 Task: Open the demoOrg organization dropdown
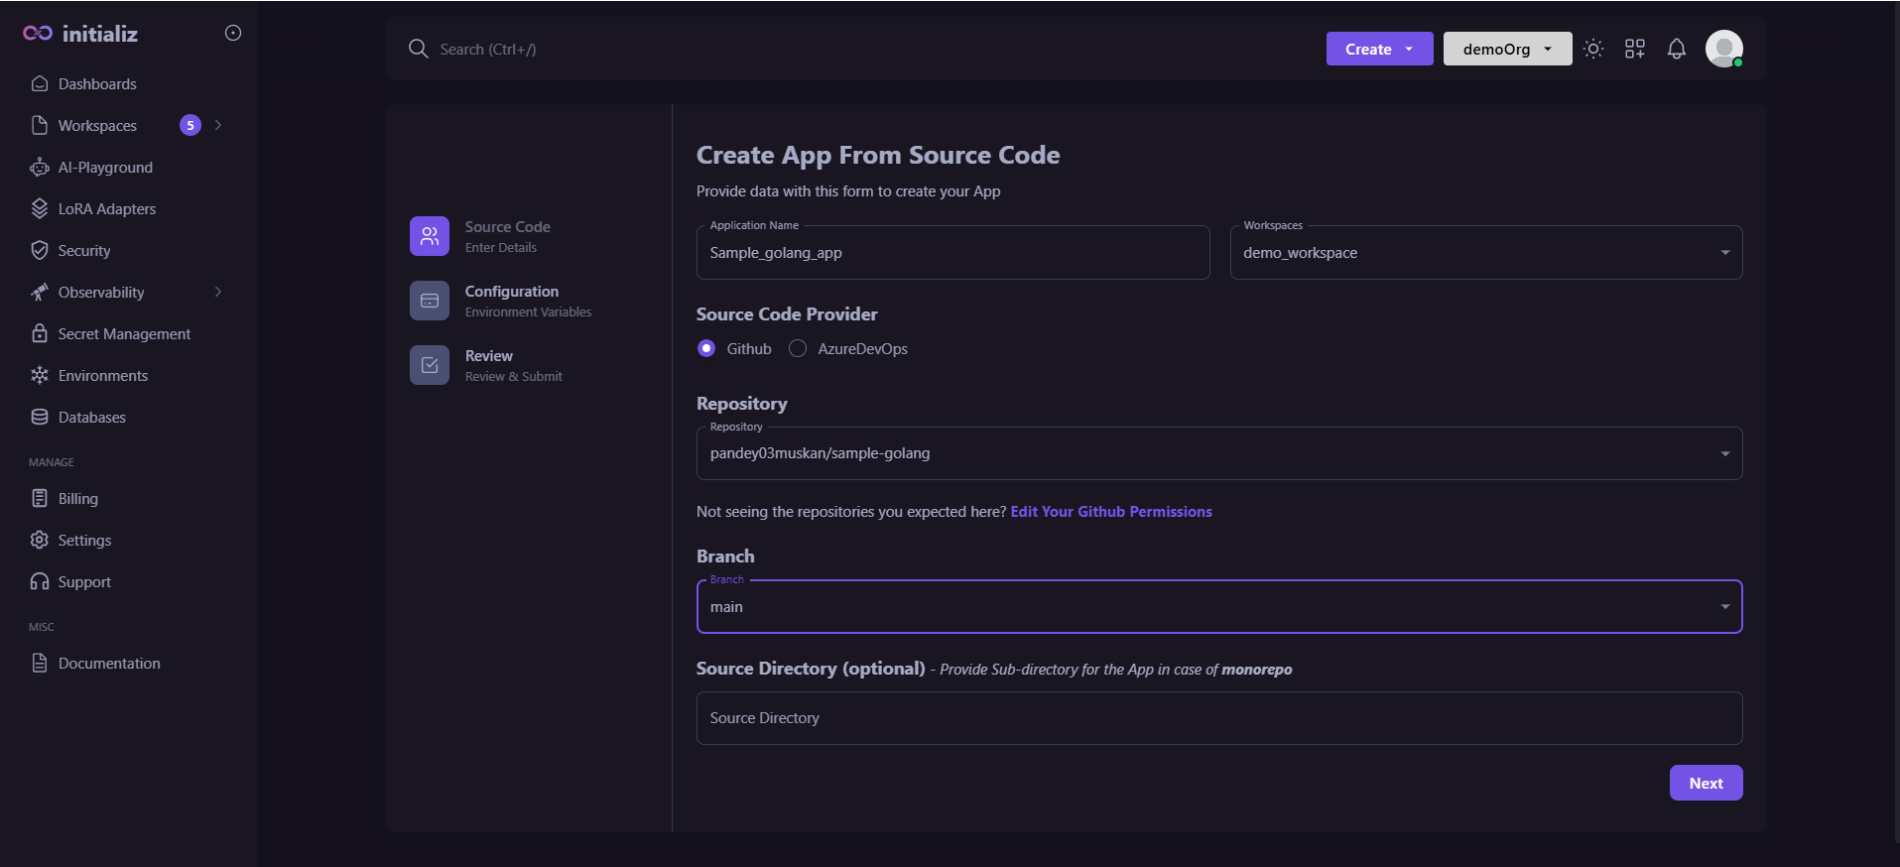pos(1508,49)
